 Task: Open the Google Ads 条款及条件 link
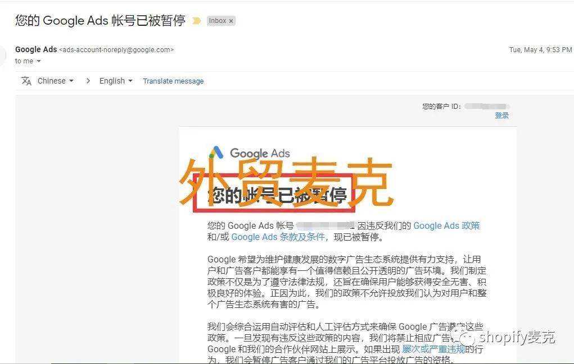[278, 237]
